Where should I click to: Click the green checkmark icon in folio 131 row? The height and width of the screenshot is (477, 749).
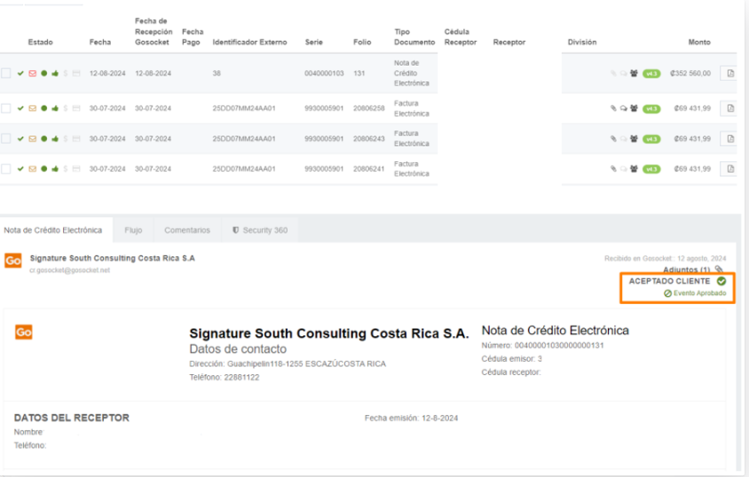[x=20, y=73]
